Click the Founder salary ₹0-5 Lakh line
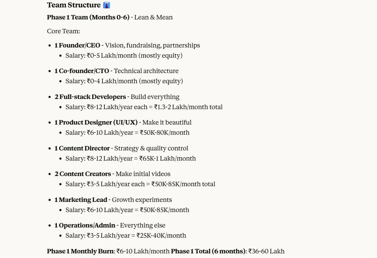 (124, 55)
